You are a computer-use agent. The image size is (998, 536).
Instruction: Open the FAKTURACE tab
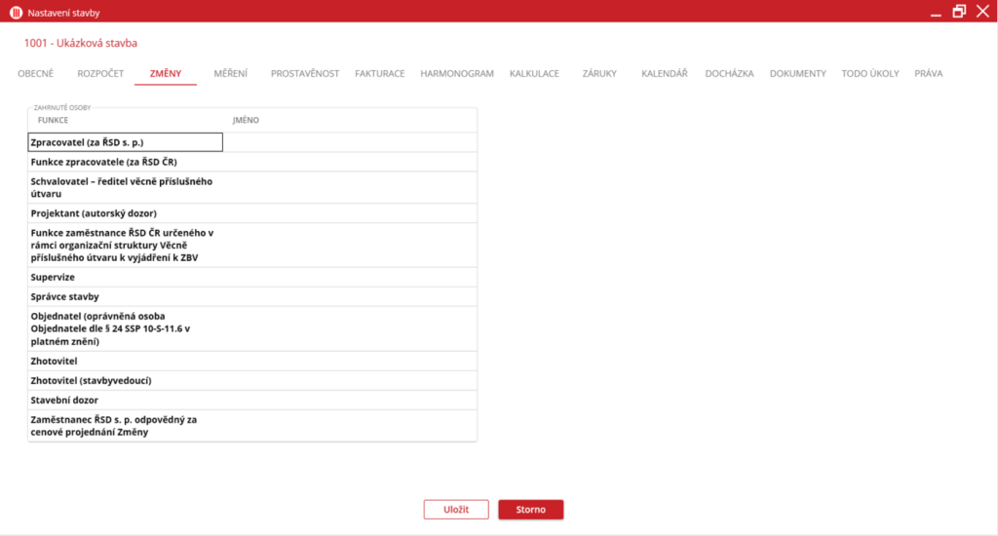[379, 73]
